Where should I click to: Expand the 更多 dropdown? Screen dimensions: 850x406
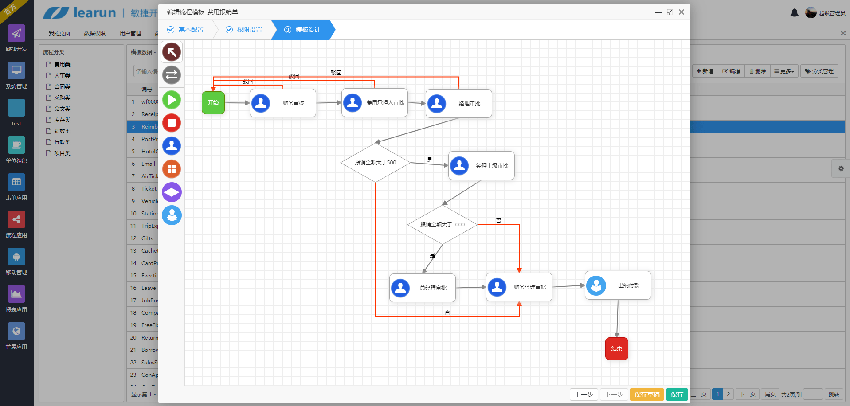coord(784,71)
